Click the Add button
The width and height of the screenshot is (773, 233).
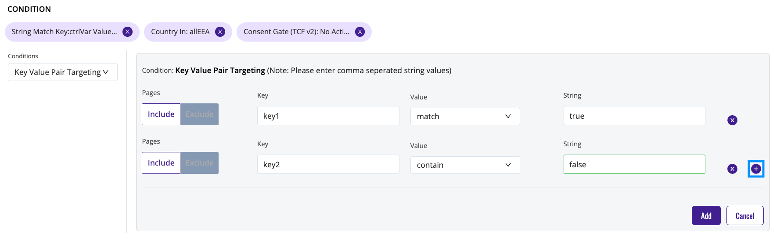pyautogui.click(x=706, y=215)
